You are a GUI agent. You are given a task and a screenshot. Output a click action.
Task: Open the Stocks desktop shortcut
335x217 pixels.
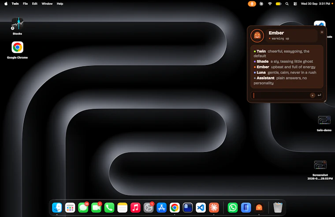point(17,26)
